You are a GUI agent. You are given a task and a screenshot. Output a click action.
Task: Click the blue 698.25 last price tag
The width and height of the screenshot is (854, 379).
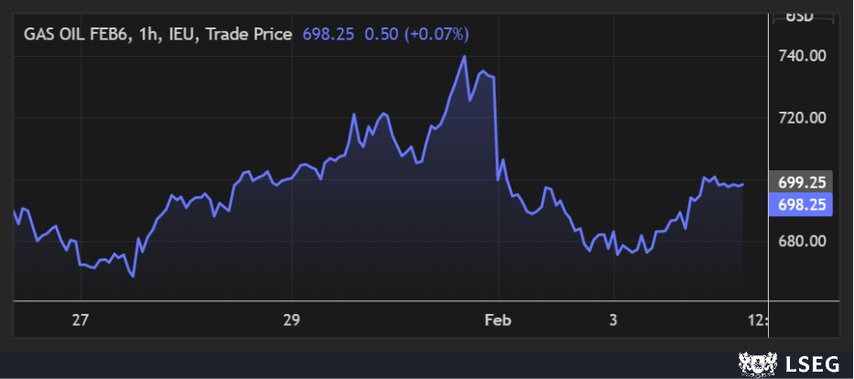coord(803,205)
